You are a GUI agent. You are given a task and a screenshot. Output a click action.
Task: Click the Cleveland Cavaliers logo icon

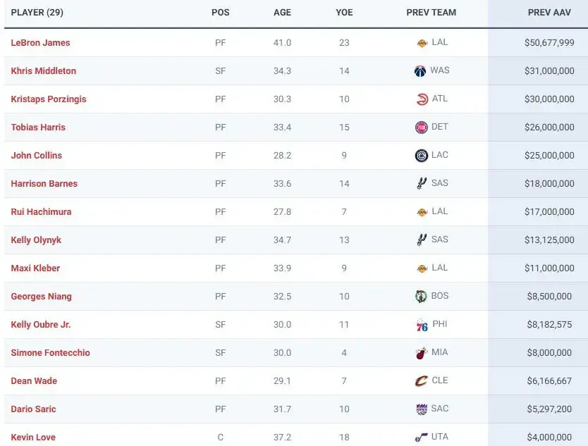[x=422, y=381]
